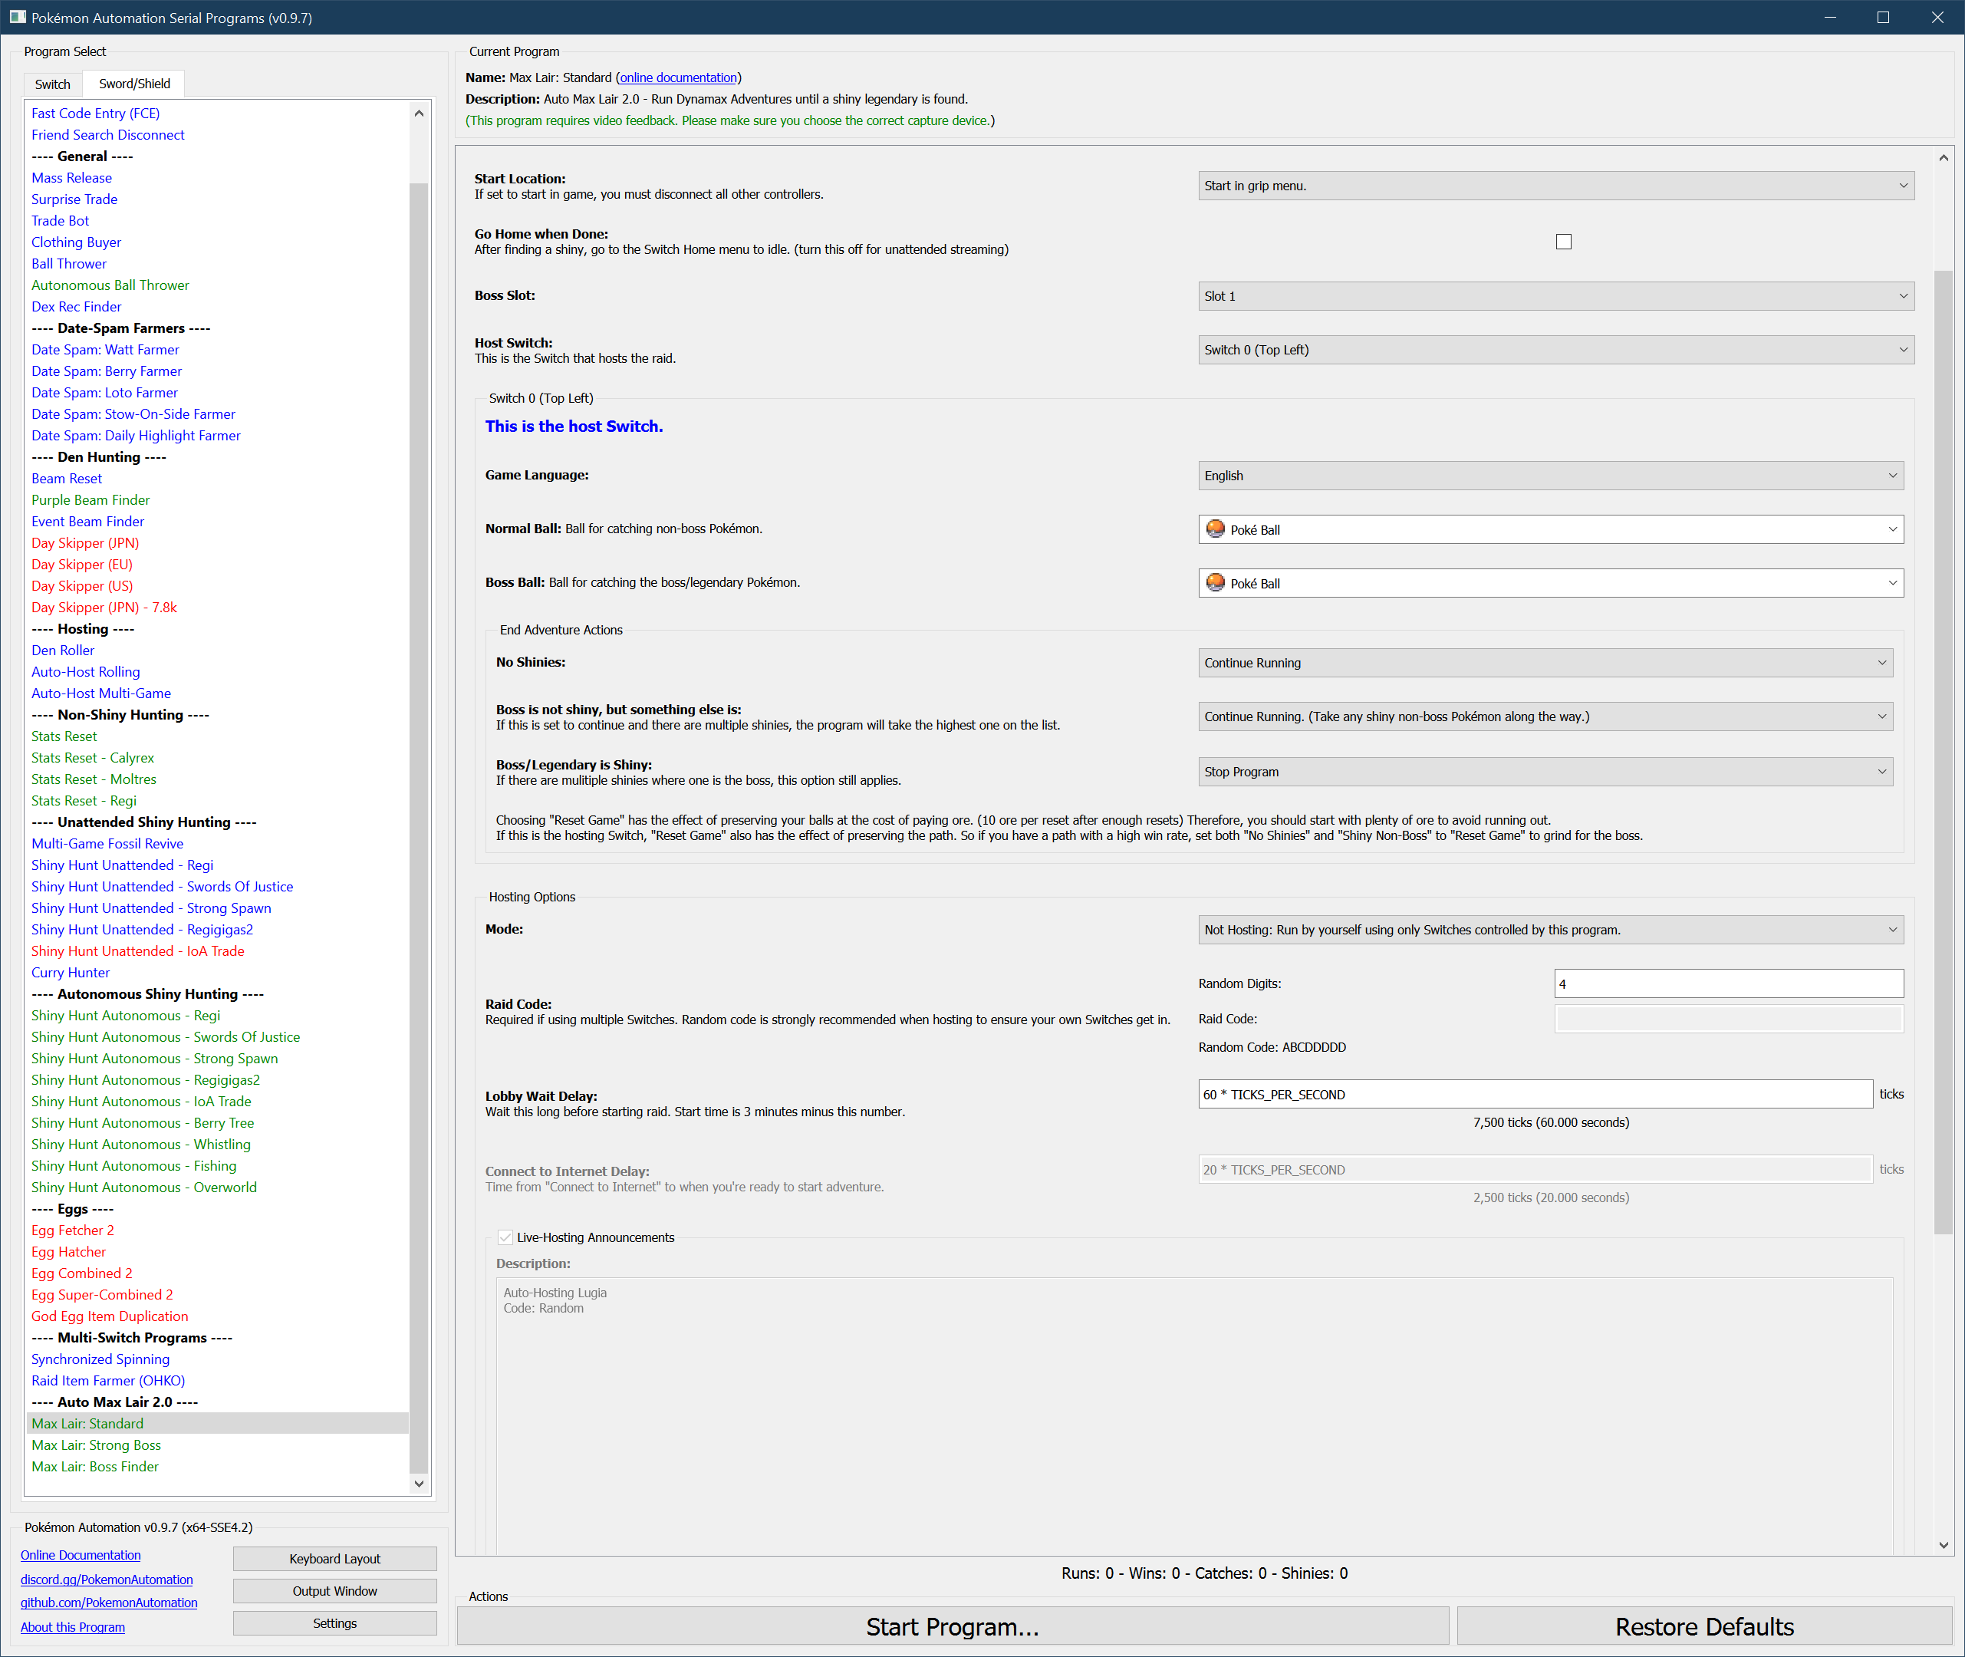1965x1657 pixels.
Task: Open Boss/Legendary is Shiny action dropdown
Action: pos(1544,771)
